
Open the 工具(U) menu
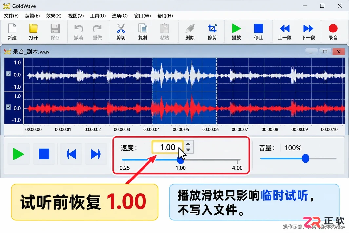pos(98,16)
